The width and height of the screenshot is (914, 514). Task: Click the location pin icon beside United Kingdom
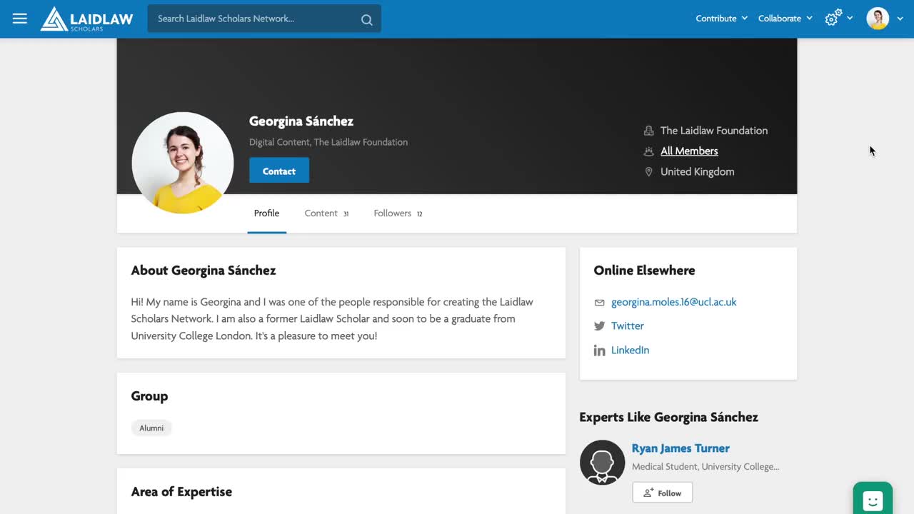pos(648,171)
